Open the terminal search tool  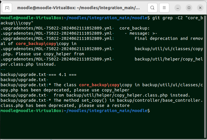tap(152, 8)
